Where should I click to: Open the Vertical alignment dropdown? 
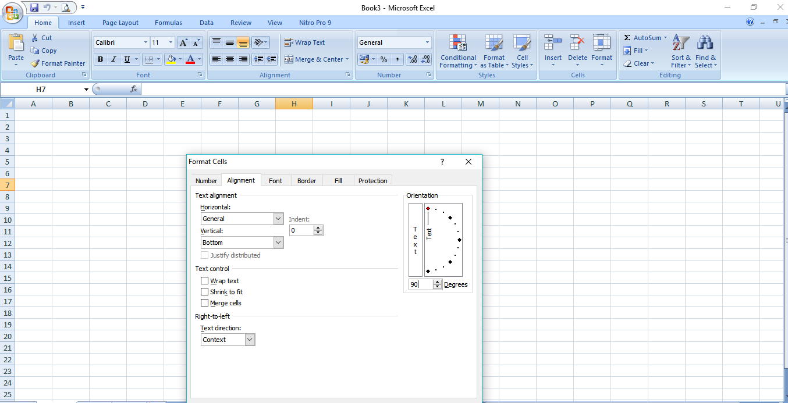(278, 242)
